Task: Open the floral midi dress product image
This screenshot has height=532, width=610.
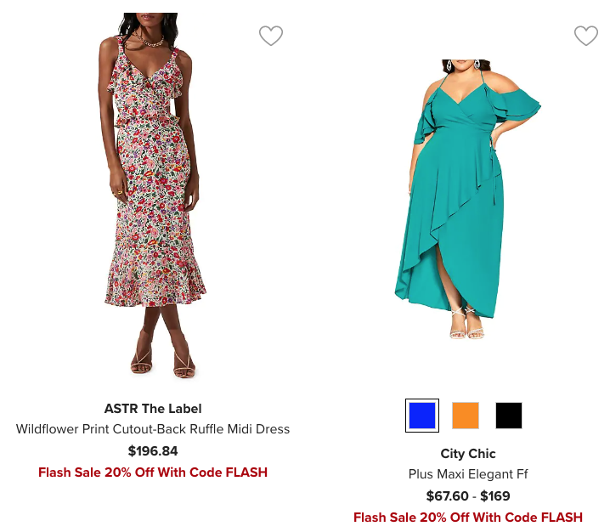Action: pos(153,195)
